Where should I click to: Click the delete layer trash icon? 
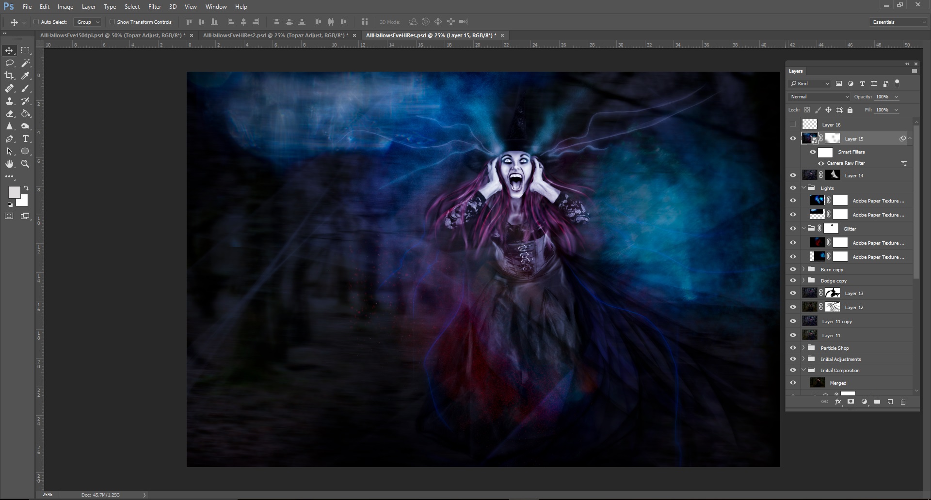pos(903,402)
